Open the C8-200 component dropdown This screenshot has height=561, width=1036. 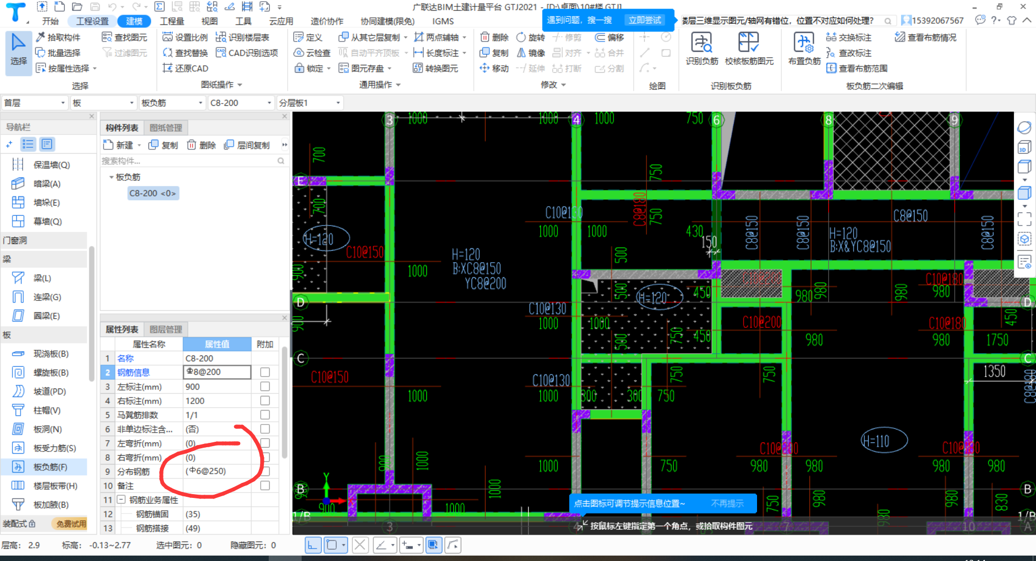241,102
